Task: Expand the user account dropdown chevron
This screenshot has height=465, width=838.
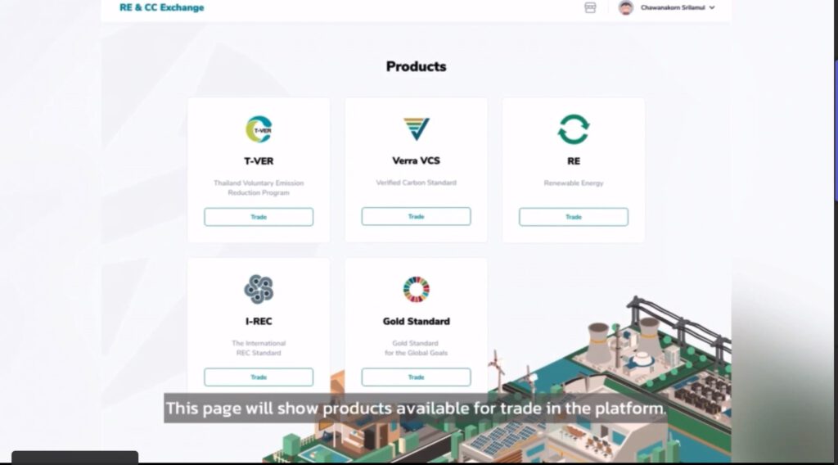Action: point(712,7)
